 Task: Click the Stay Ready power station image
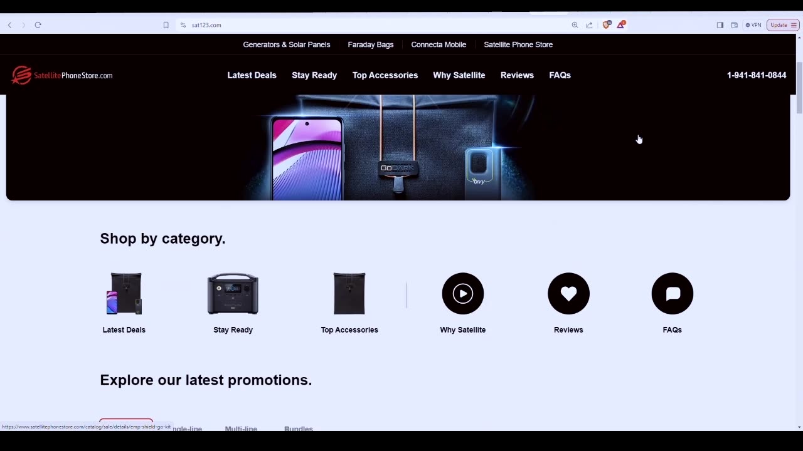pyautogui.click(x=233, y=293)
